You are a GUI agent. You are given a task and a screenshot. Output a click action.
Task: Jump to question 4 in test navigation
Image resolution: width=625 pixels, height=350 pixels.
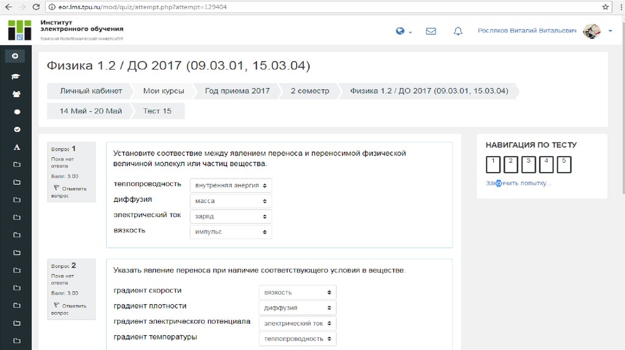(546, 165)
